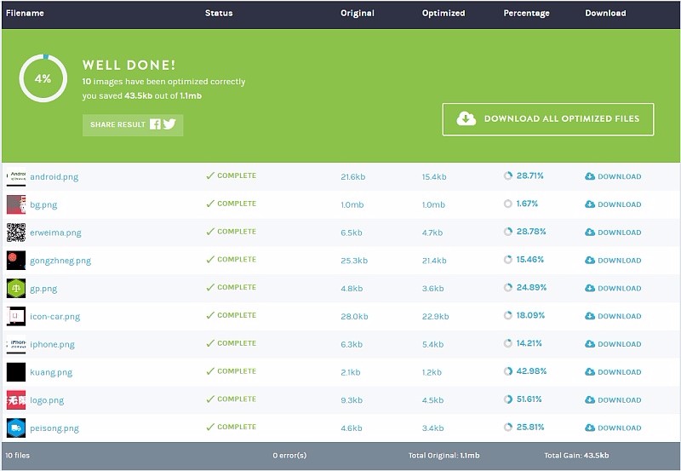Click the Twitter share icon
This screenshot has width=681, height=471.
point(169,124)
